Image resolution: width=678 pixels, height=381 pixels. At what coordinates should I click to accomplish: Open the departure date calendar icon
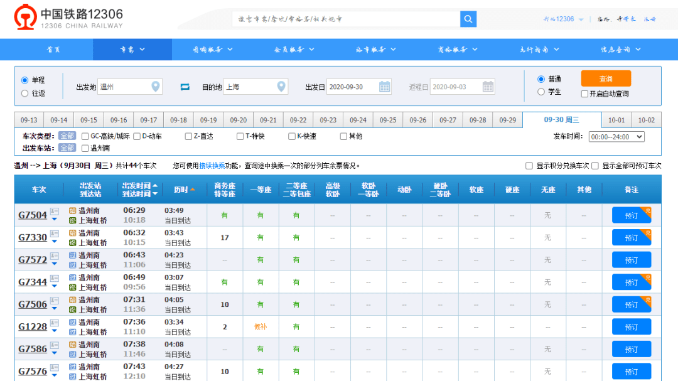[384, 87]
